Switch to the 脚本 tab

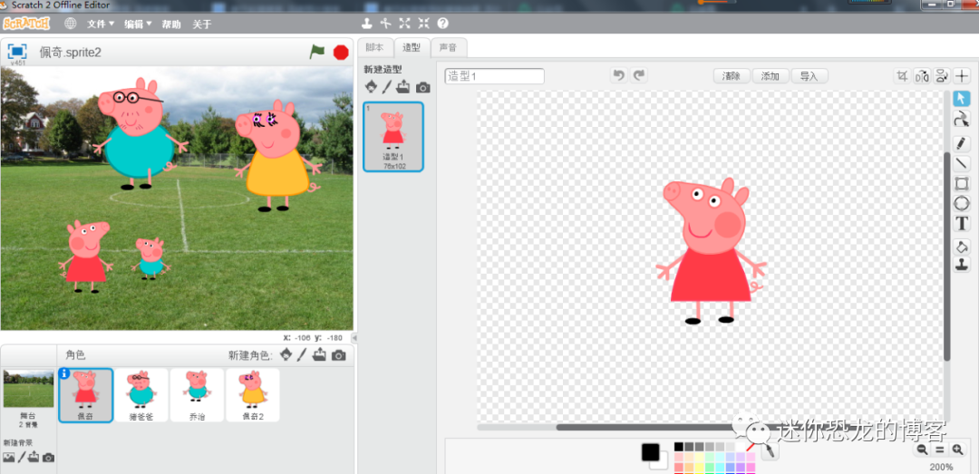click(374, 47)
